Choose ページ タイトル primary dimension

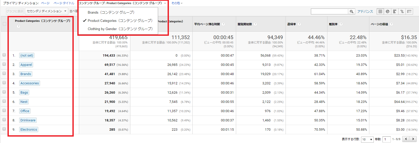[64, 3]
